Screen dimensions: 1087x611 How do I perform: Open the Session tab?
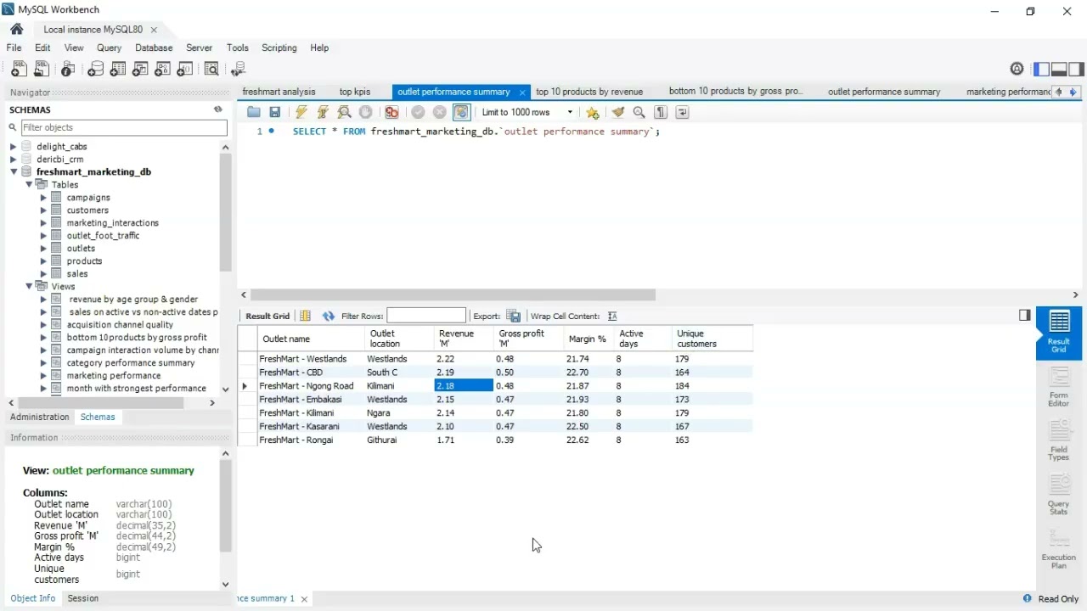[x=83, y=598]
